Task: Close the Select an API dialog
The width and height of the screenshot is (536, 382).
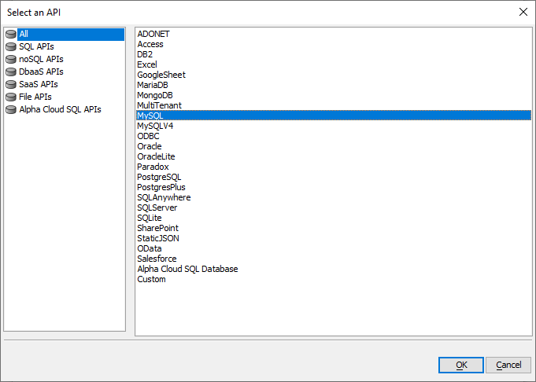Action: pyautogui.click(x=523, y=12)
